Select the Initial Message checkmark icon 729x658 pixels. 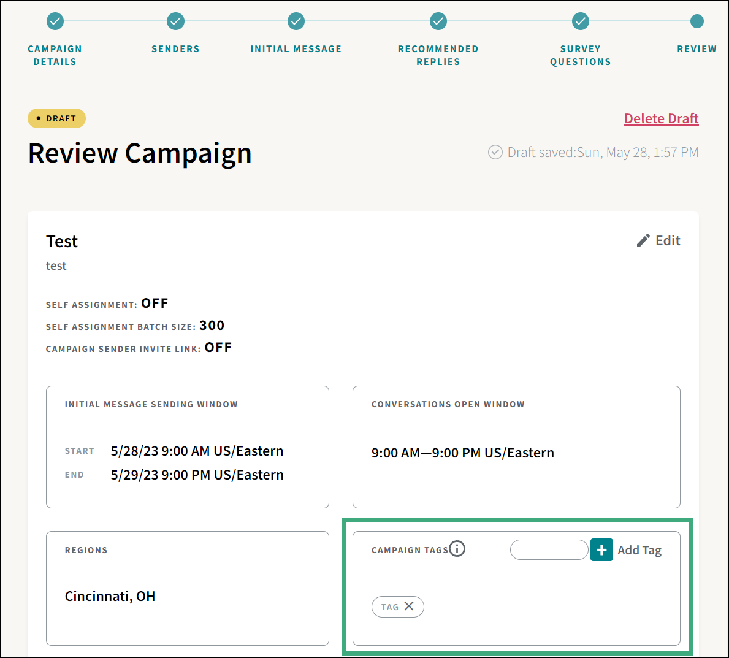[296, 21]
